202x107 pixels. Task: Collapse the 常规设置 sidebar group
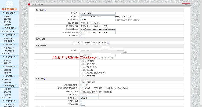click(9, 13)
